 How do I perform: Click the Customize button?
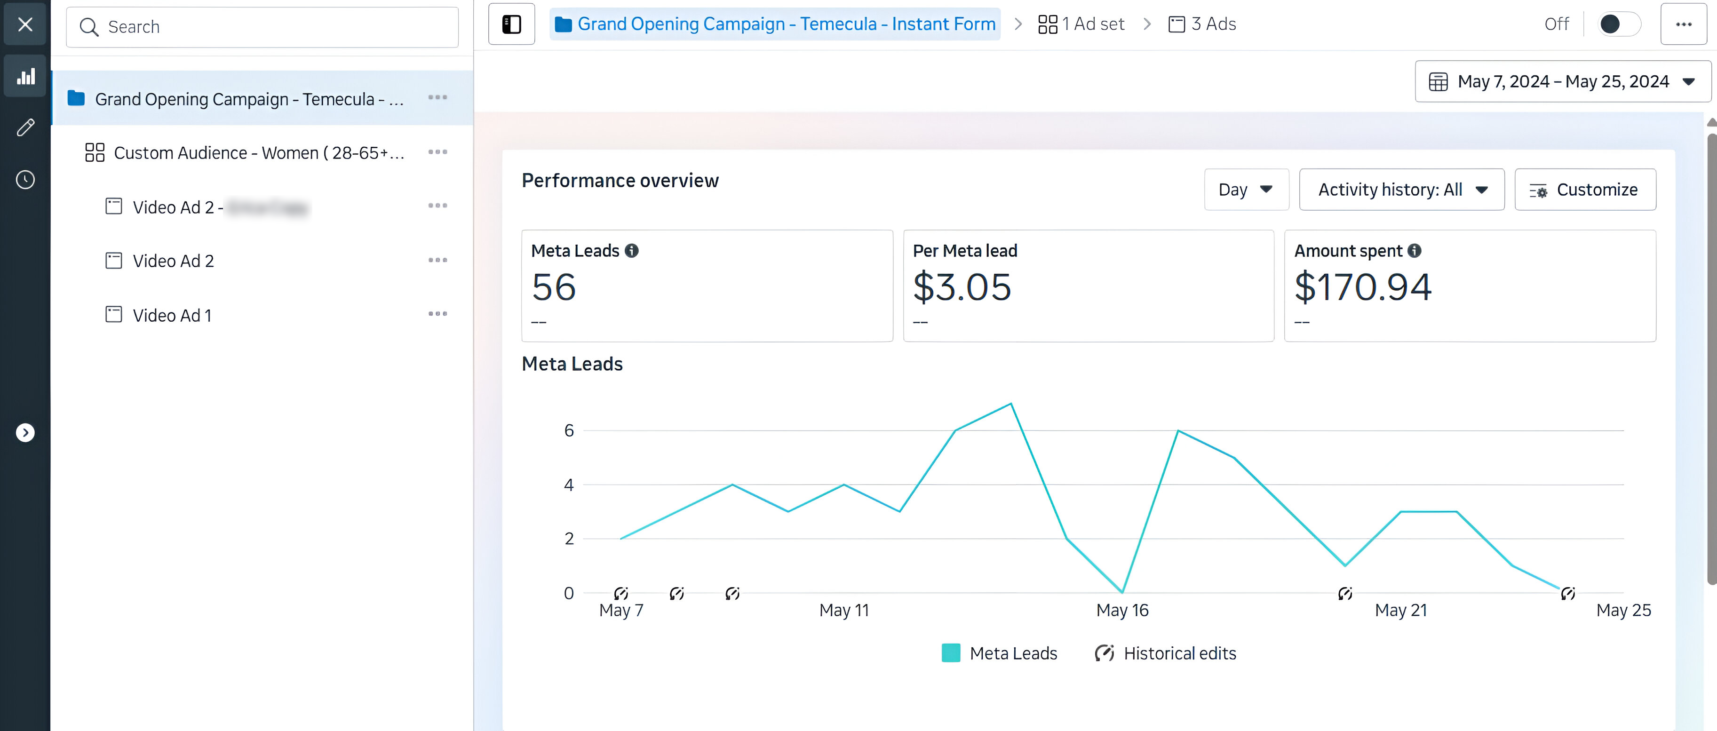coord(1584,190)
